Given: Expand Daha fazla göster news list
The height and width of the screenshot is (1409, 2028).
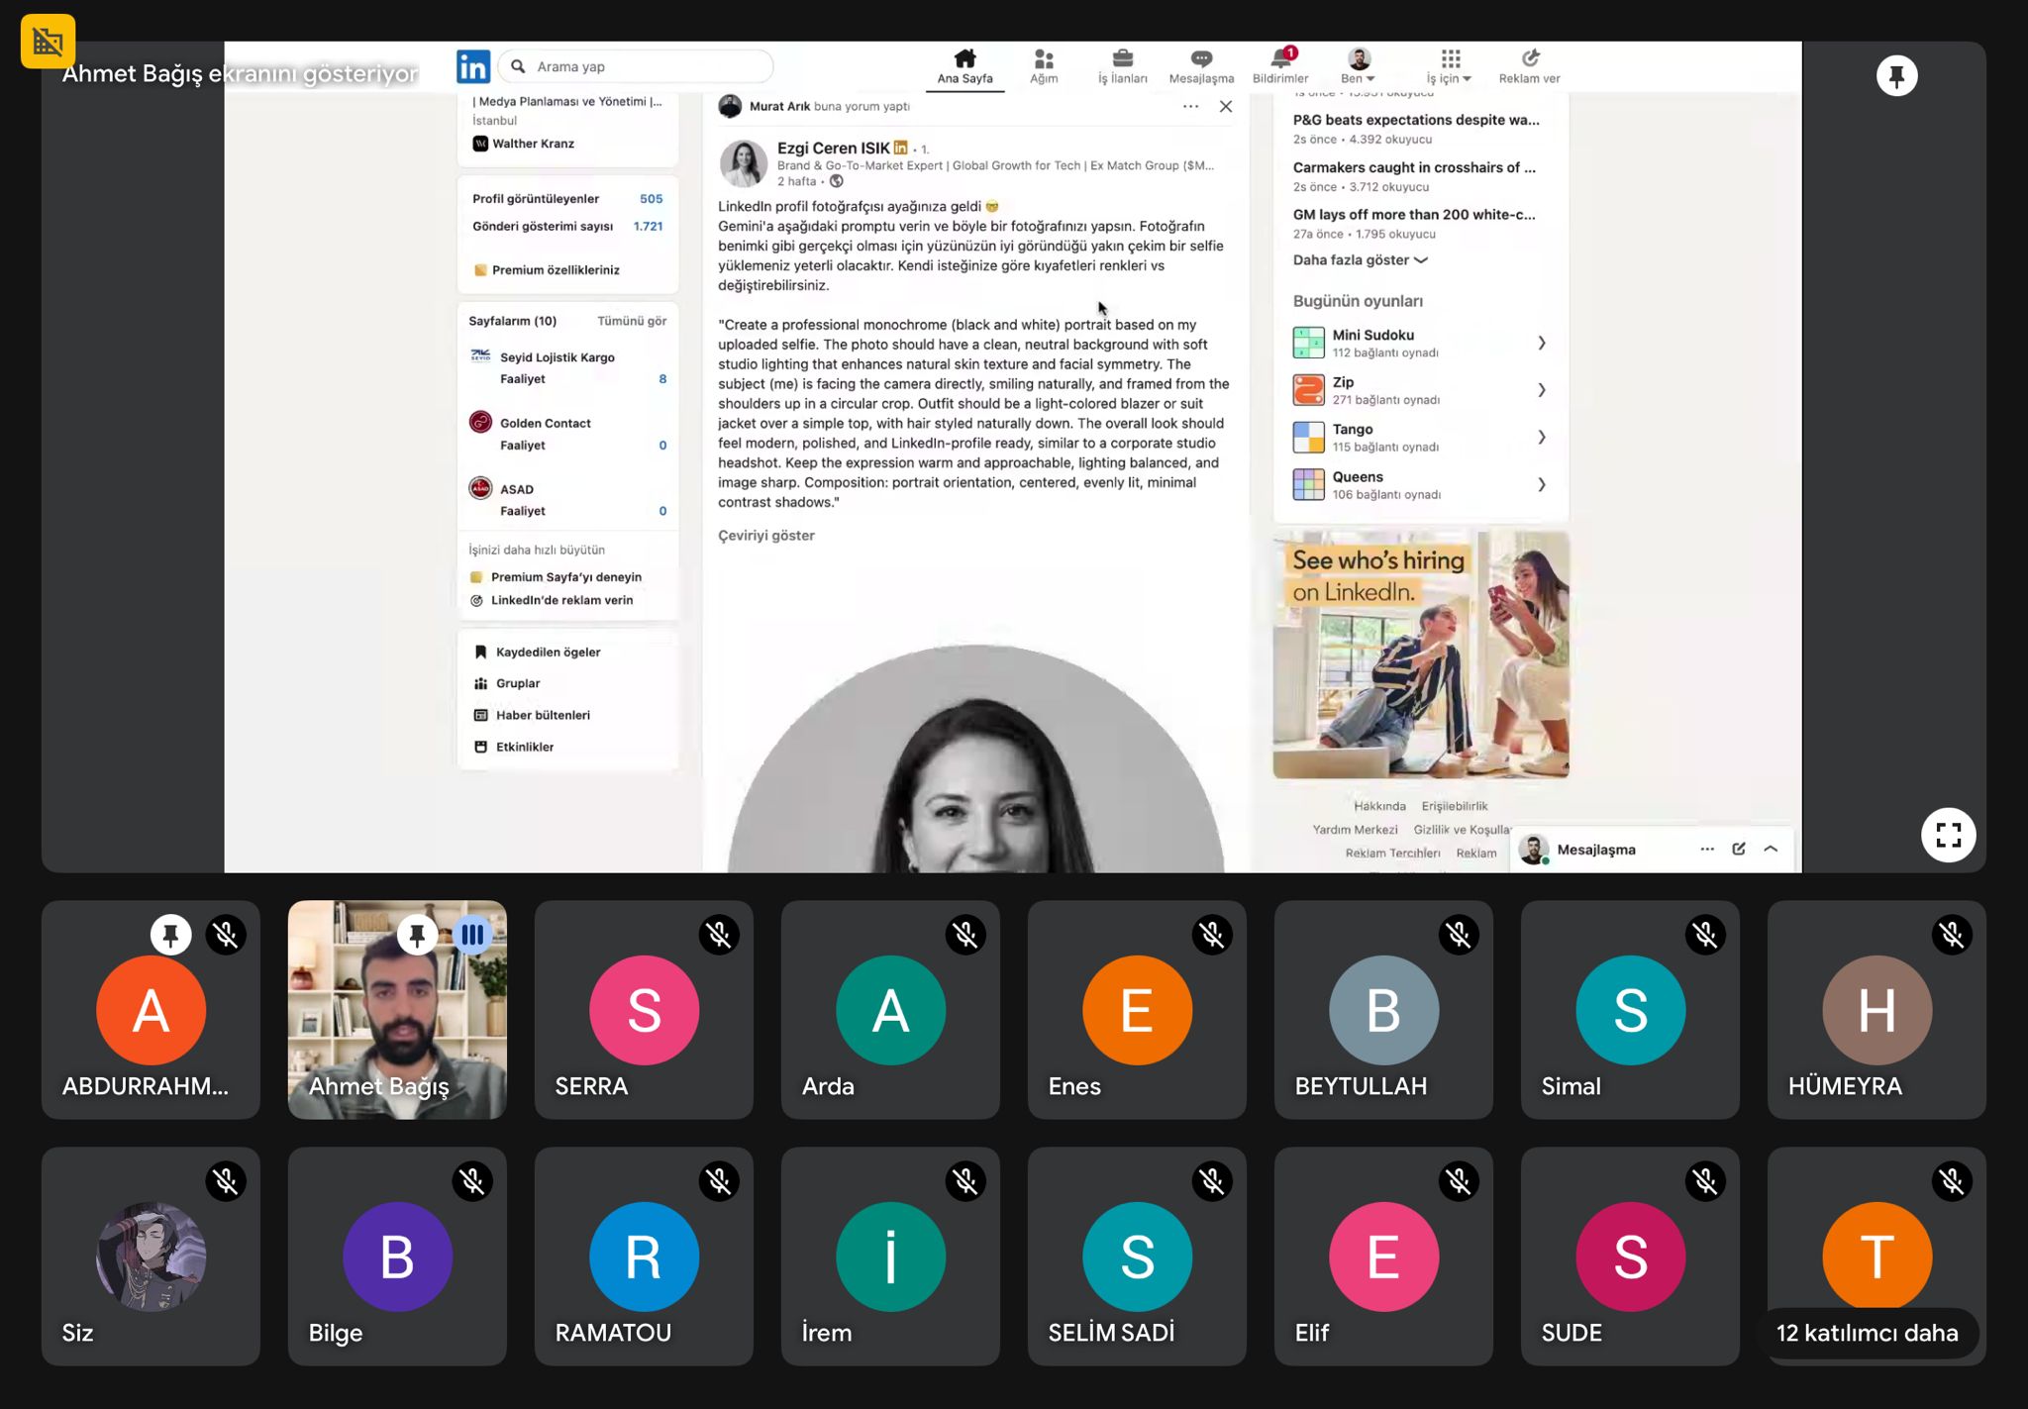Looking at the screenshot, I should pos(1359,260).
